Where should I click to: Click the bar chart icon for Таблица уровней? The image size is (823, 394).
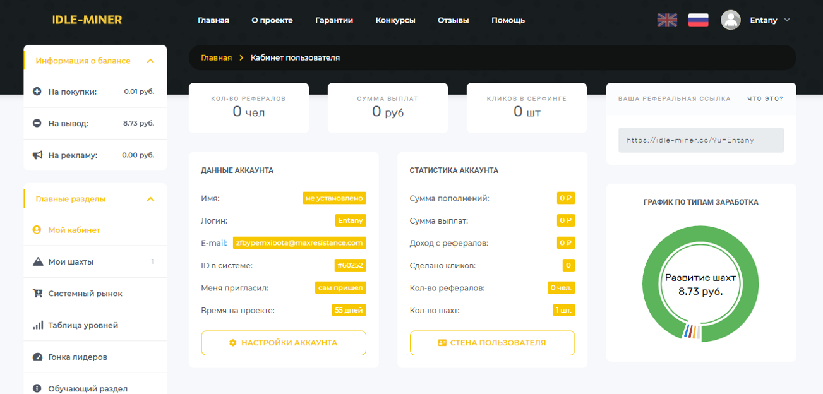[37, 325]
